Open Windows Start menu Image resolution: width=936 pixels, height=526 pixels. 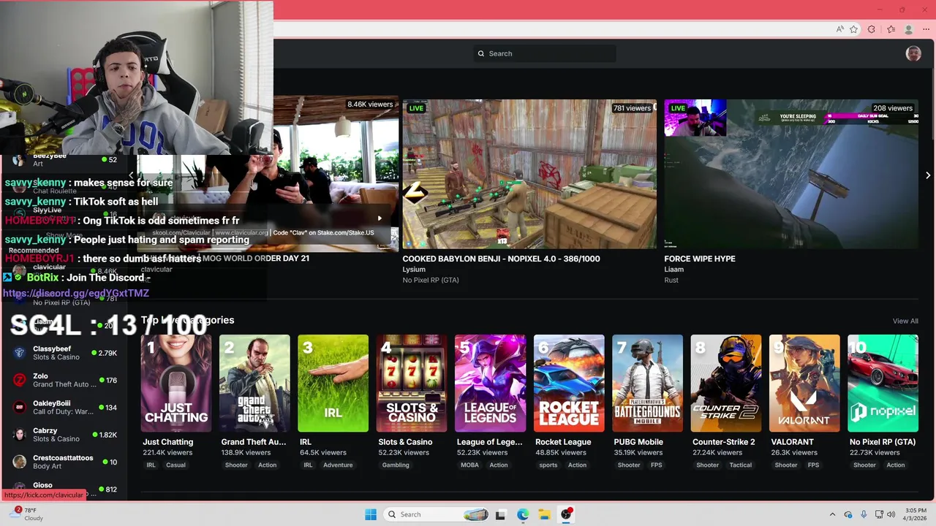point(371,514)
